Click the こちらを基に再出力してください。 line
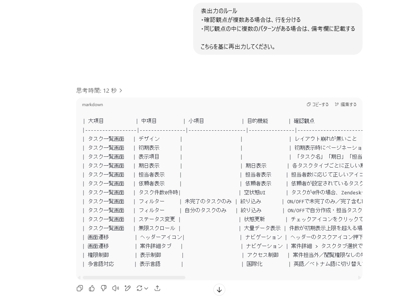Viewport: 408px width, 296px height. coord(238,47)
